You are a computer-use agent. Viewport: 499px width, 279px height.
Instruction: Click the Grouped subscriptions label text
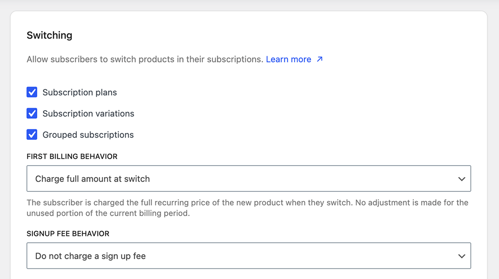(88, 135)
